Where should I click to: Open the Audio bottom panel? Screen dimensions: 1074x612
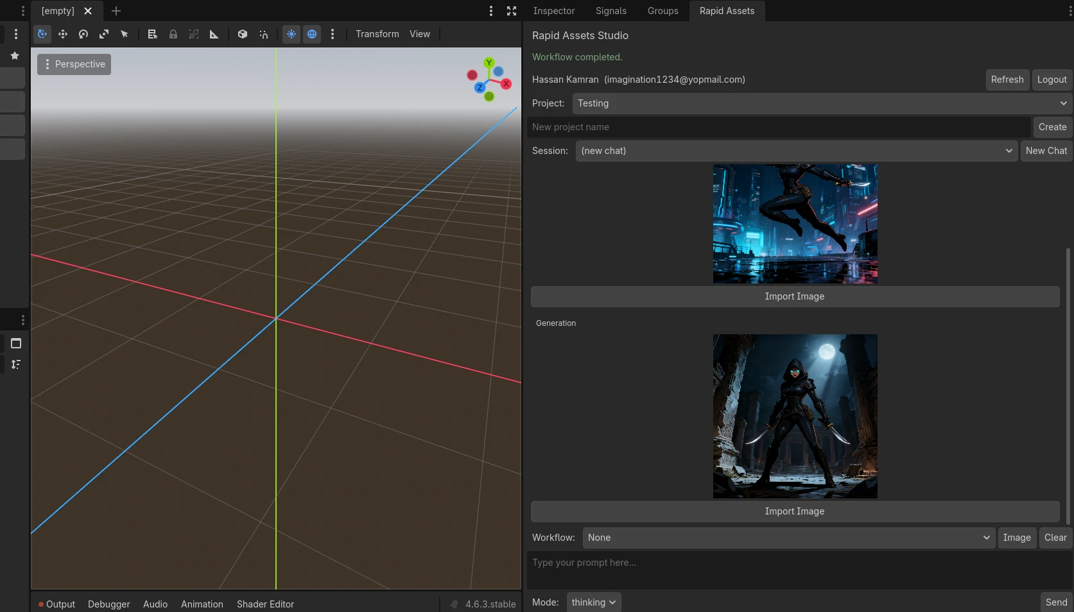(x=155, y=604)
